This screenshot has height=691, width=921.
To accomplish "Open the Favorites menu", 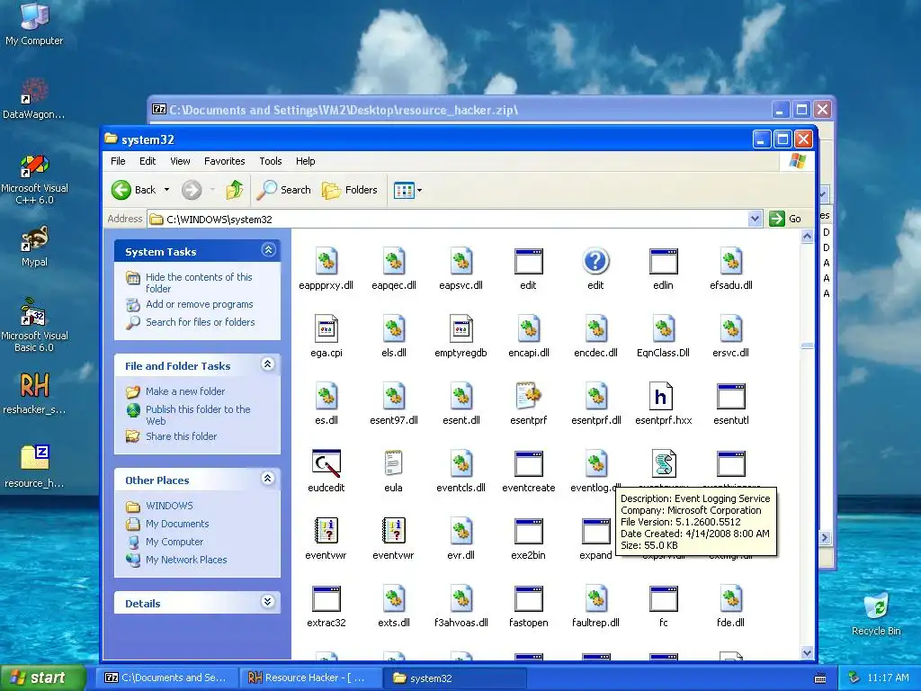I will (x=224, y=161).
